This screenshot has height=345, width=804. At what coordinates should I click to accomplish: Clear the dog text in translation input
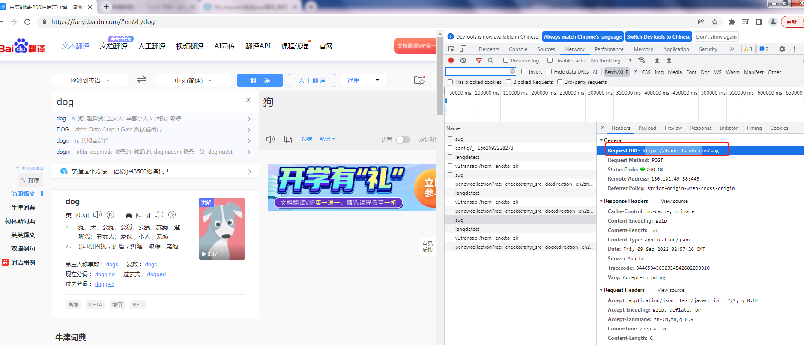tap(248, 100)
